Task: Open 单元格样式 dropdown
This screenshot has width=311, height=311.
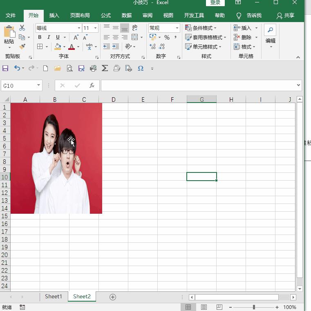Action: (x=203, y=47)
